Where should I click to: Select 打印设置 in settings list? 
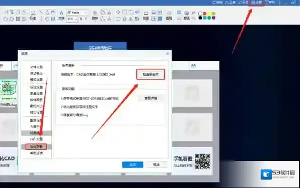[x=36, y=139]
